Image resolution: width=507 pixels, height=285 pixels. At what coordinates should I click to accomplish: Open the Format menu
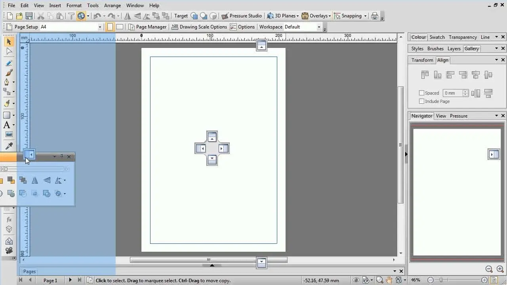tap(74, 6)
